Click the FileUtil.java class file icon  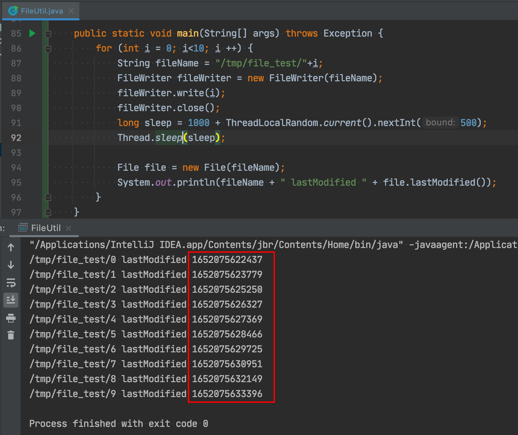[x=13, y=11]
